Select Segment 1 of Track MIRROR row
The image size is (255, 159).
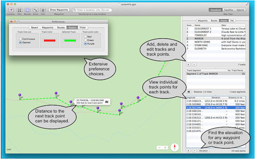pos(216,74)
